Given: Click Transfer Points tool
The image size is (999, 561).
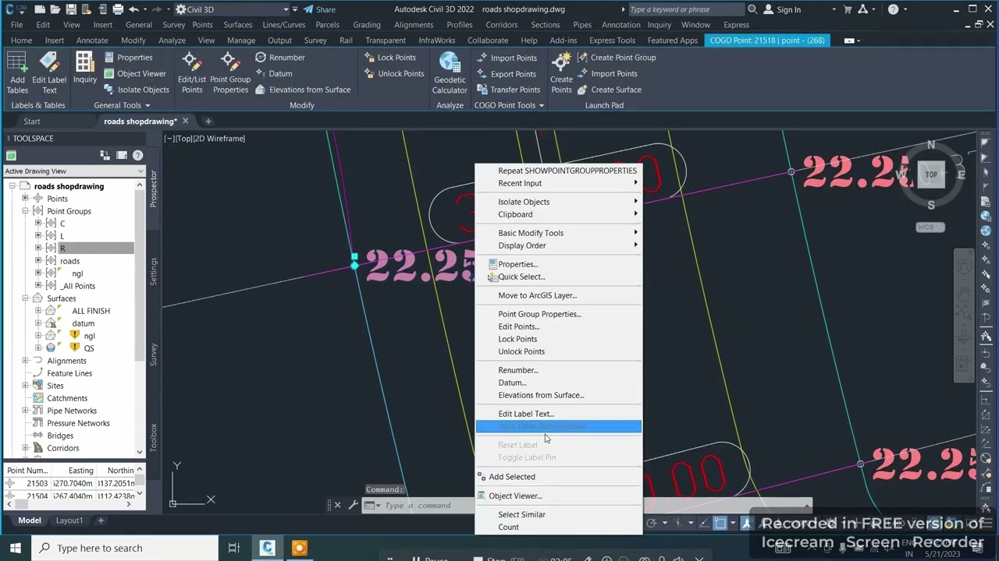Looking at the screenshot, I should pyautogui.click(x=508, y=90).
